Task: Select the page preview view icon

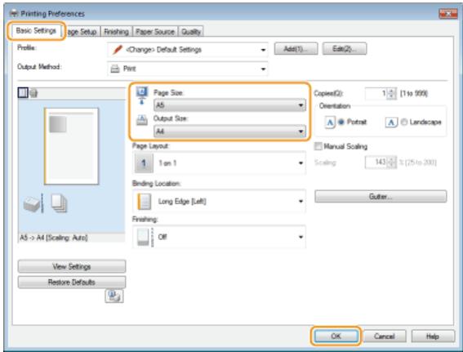Action: click(x=23, y=93)
